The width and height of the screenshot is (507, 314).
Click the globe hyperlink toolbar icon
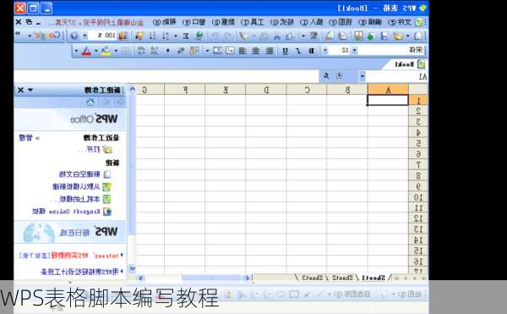pos(199,36)
